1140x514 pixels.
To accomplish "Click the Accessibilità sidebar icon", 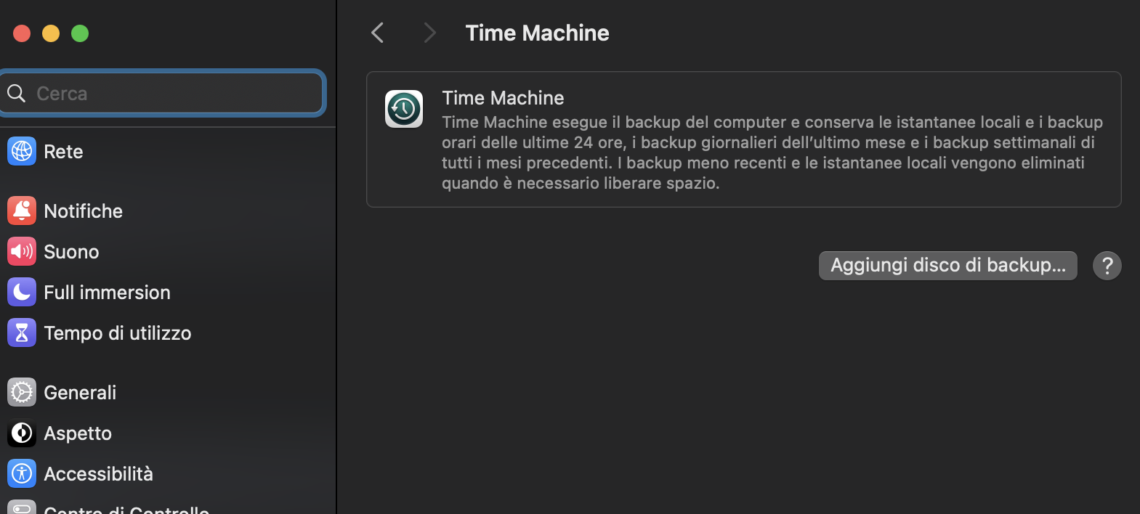I will [21, 473].
